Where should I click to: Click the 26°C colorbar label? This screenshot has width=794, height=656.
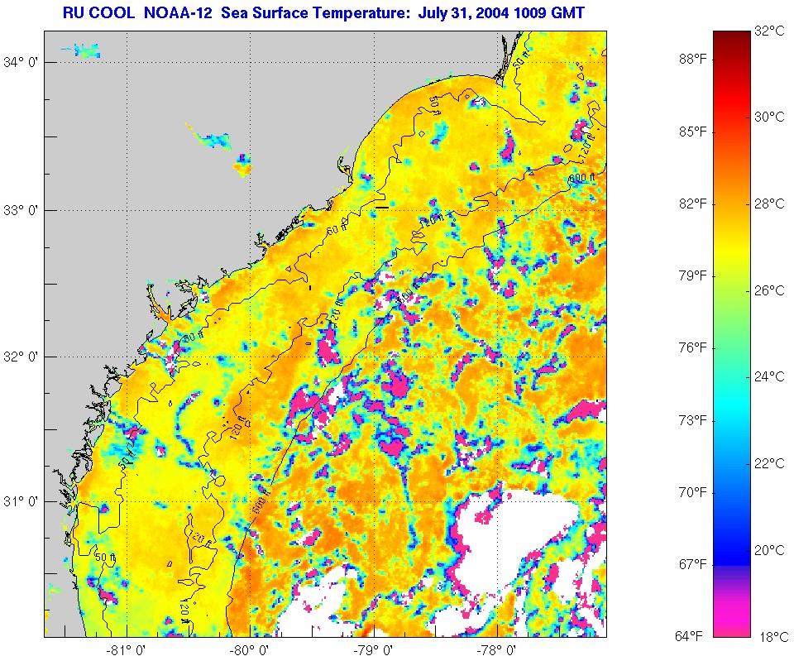tap(769, 290)
